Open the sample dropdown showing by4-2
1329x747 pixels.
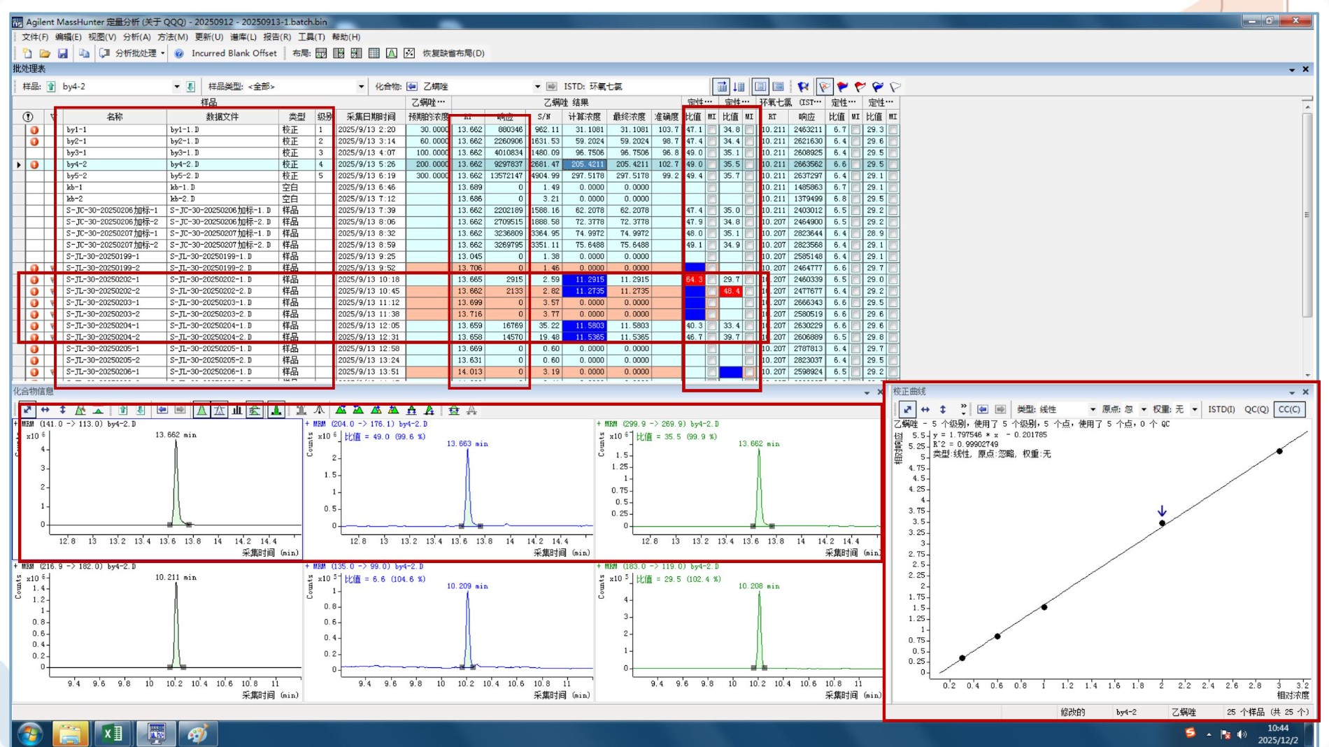(x=176, y=87)
